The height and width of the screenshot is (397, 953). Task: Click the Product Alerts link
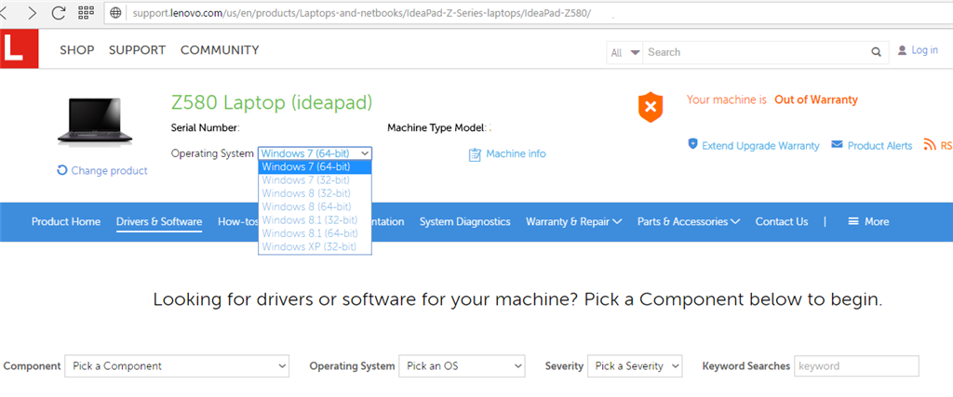(x=880, y=146)
